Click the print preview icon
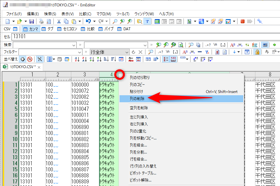The width and height of the screenshot is (280, 186). [x=49, y=22]
